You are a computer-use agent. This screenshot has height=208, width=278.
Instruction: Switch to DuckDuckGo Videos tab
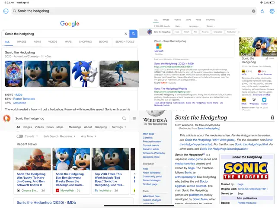pos(39,127)
